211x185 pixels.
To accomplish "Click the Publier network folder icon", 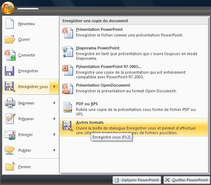I will [9, 150].
